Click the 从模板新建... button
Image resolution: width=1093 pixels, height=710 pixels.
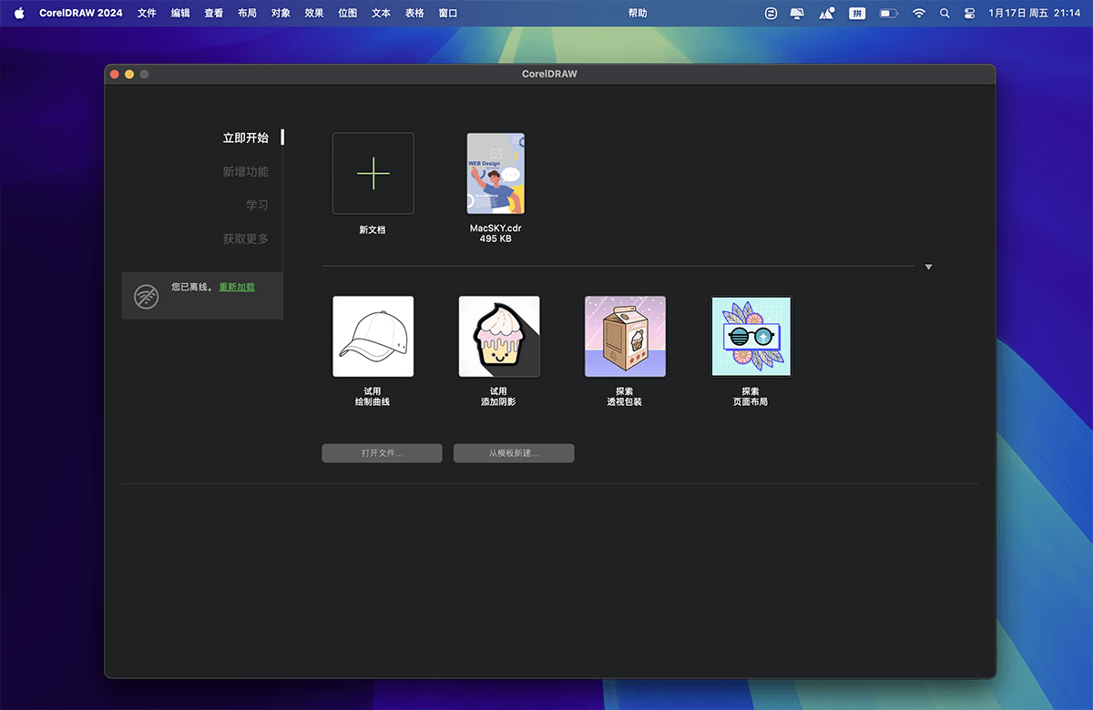514,453
